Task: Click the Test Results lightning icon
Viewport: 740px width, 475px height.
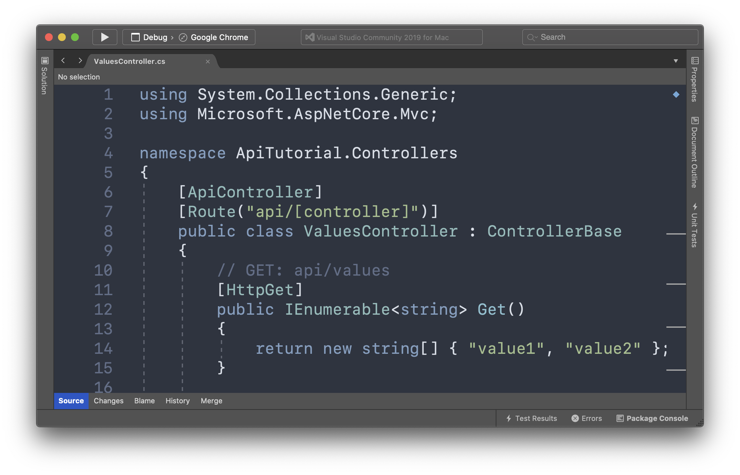Action: (x=509, y=418)
